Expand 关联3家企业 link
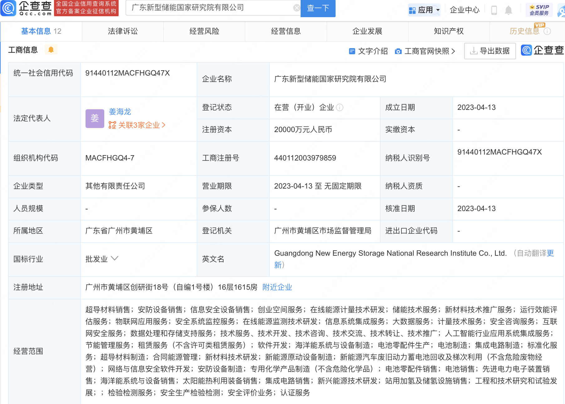 (137, 125)
